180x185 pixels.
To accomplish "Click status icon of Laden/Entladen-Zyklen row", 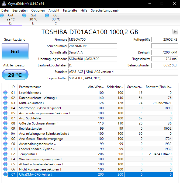I will pyautogui.click(x=5, y=149).
